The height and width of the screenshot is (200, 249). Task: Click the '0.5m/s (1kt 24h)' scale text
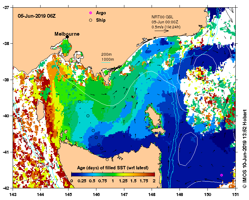[x=166, y=27]
